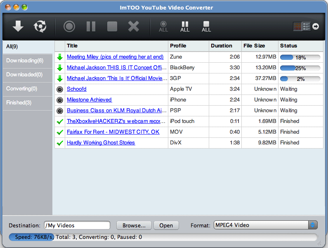This screenshot has height=248, width=328.
Task: Click the pause toolbar button
Action: (91, 26)
